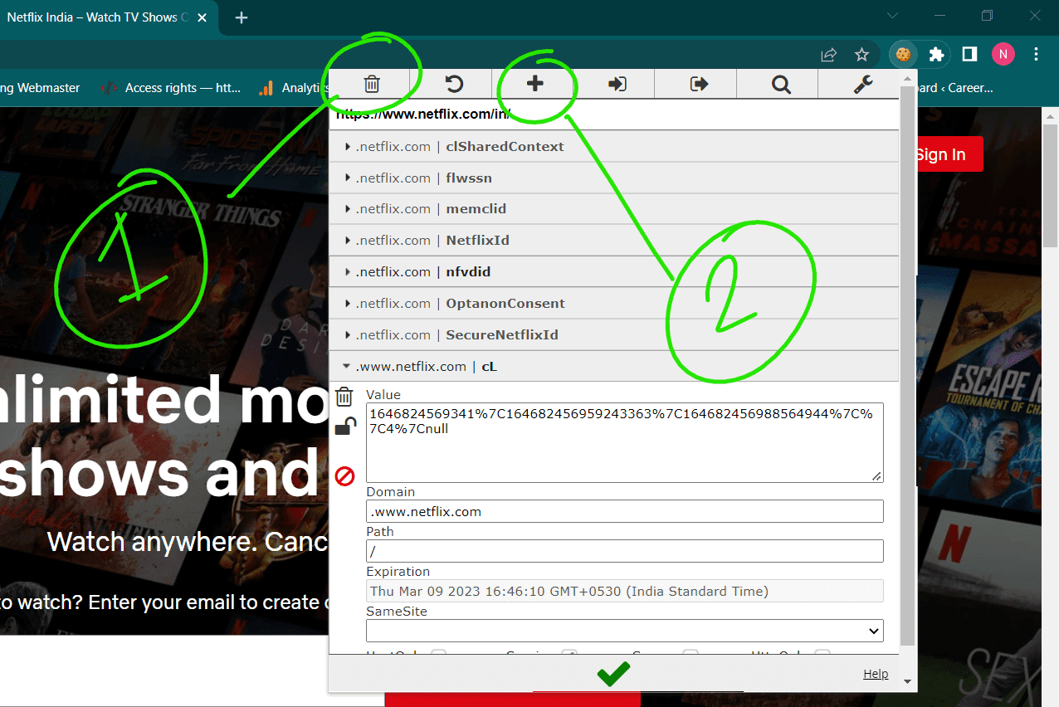Open the cookie search magnifier icon
Image resolution: width=1059 pixels, height=707 pixels.
pos(781,84)
